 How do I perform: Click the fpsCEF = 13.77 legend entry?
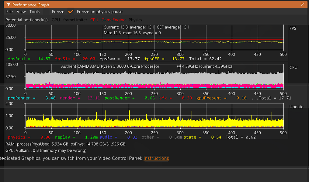pos(164,59)
